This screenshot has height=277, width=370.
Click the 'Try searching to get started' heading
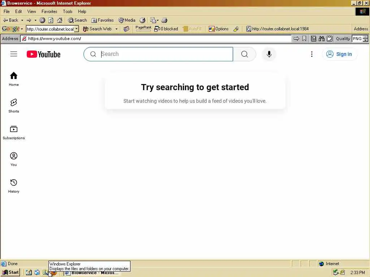[x=195, y=87]
